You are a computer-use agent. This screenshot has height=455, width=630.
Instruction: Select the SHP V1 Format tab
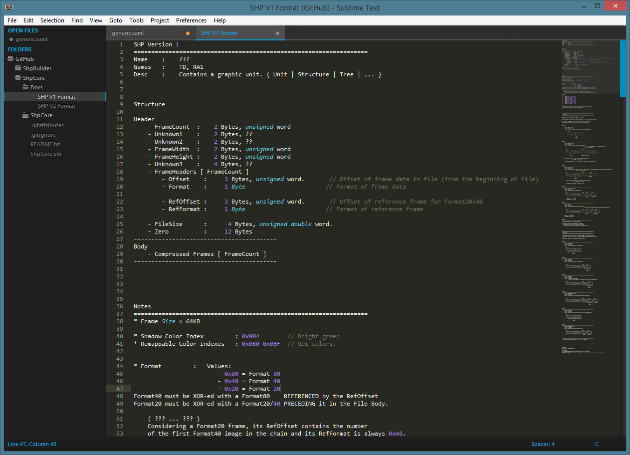[x=240, y=33]
